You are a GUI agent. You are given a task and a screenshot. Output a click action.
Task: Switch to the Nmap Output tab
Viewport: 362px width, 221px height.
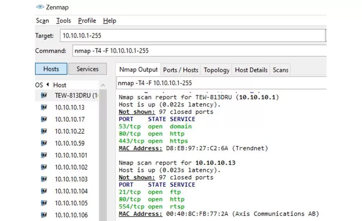click(x=138, y=70)
